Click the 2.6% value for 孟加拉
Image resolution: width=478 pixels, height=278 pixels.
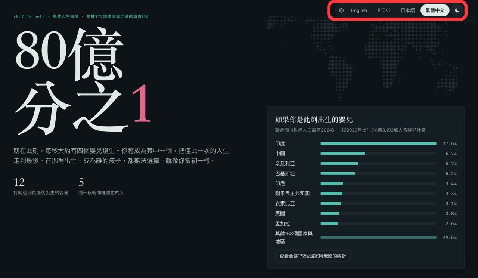[x=451, y=223]
